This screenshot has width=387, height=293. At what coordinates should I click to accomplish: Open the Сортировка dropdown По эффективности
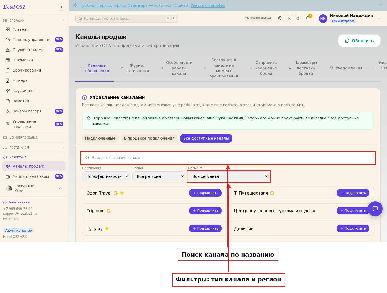(x=106, y=176)
